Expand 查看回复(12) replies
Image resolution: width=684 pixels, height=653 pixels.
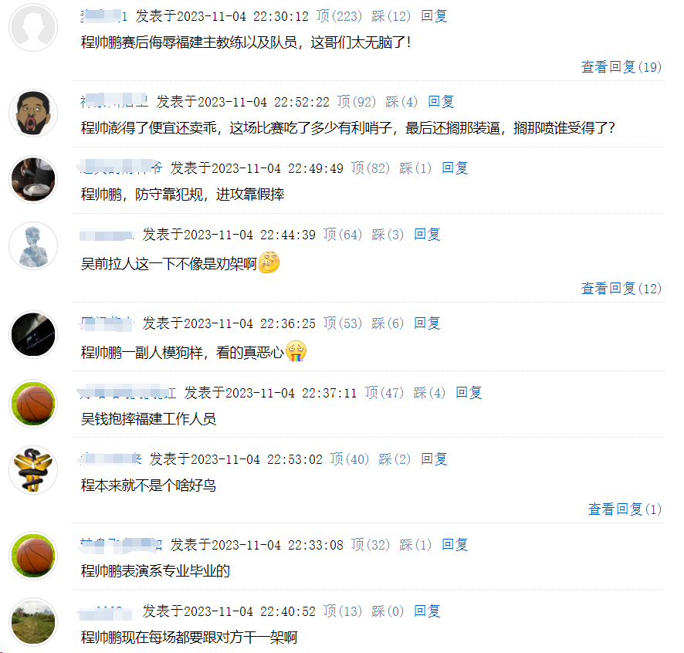(621, 289)
